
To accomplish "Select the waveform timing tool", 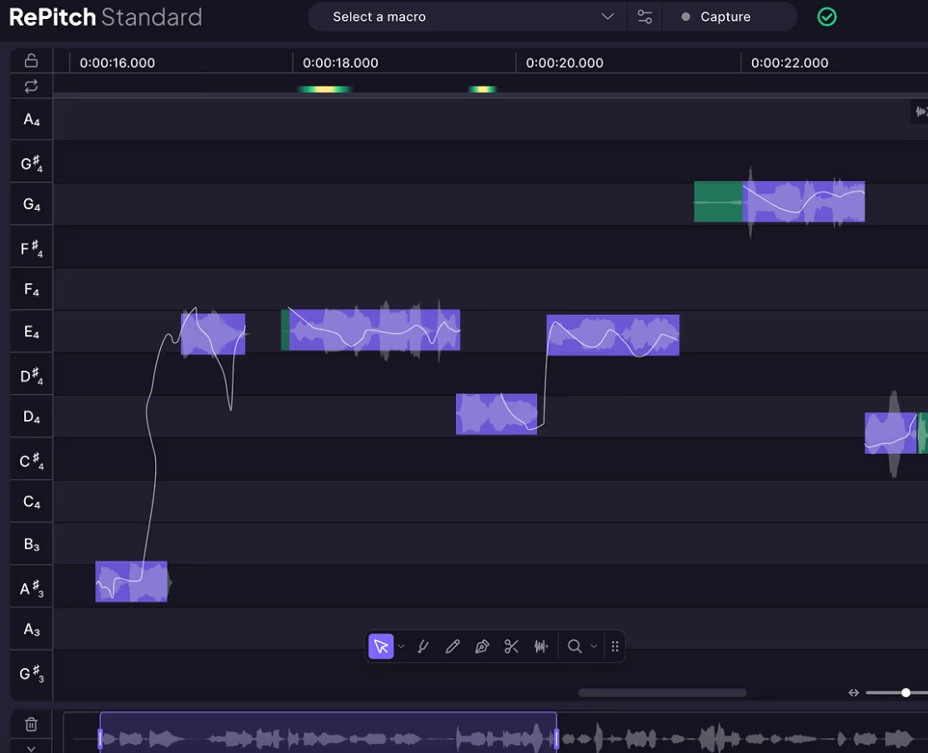I will tap(541, 646).
